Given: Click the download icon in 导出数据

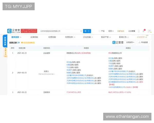Looking at the screenshot, I should pos(139,42).
